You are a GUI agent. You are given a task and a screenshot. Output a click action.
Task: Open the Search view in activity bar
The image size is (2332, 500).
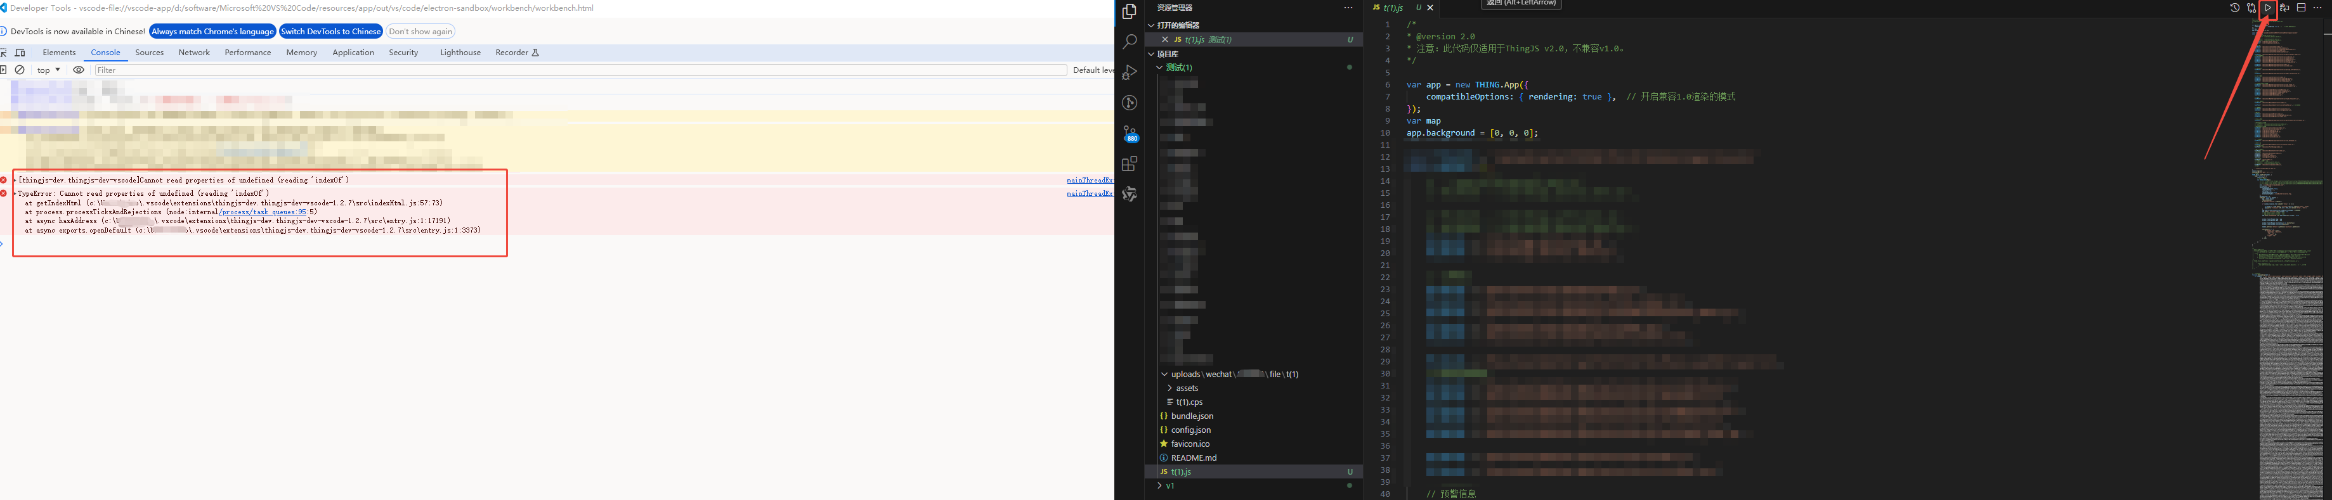pos(1129,42)
